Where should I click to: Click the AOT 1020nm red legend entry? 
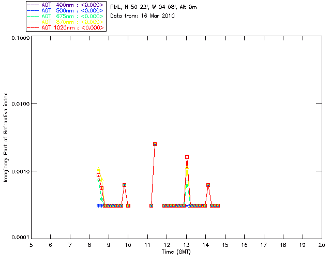[x=65, y=27]
